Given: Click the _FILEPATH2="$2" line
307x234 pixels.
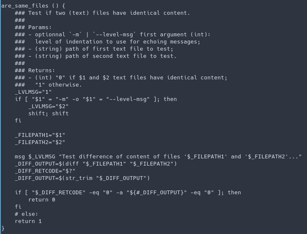Looking at the screenshot, I should [40, 142].
